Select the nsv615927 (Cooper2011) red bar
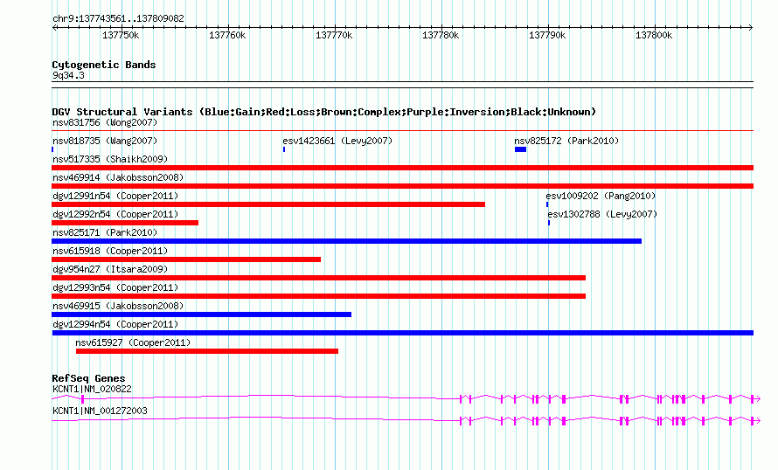This screenshot has width=778, height=470. pos(207,351)
